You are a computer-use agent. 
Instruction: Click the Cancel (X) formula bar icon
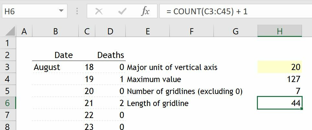coord(99,12)
